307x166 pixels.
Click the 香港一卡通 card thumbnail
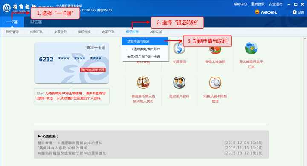pyautogui.click(x=72, y=63)
